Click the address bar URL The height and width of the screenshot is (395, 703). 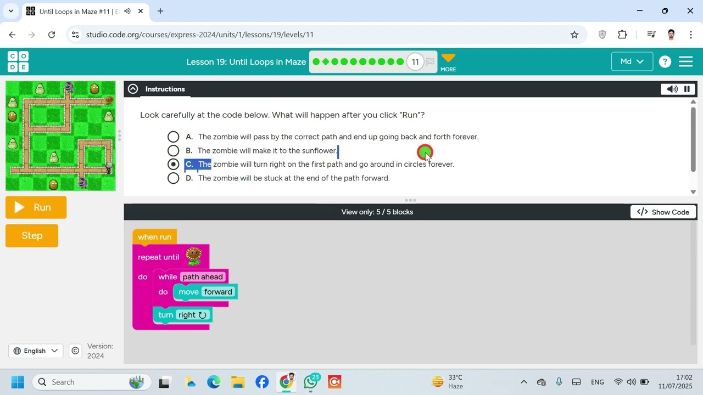200,35
